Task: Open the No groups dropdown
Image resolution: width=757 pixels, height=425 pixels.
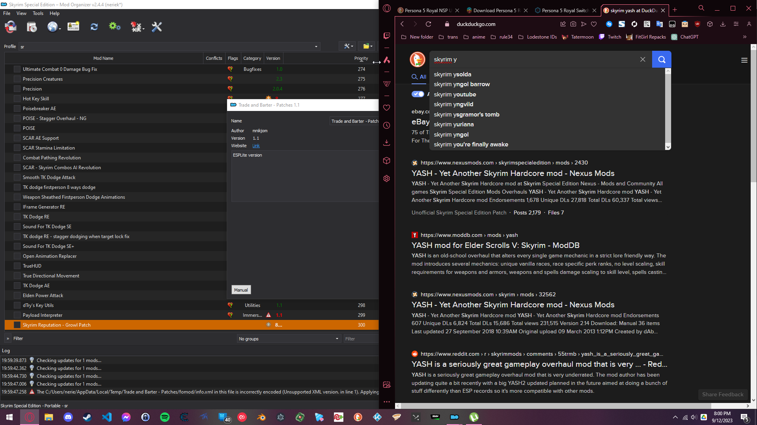Action: (289, 339)
